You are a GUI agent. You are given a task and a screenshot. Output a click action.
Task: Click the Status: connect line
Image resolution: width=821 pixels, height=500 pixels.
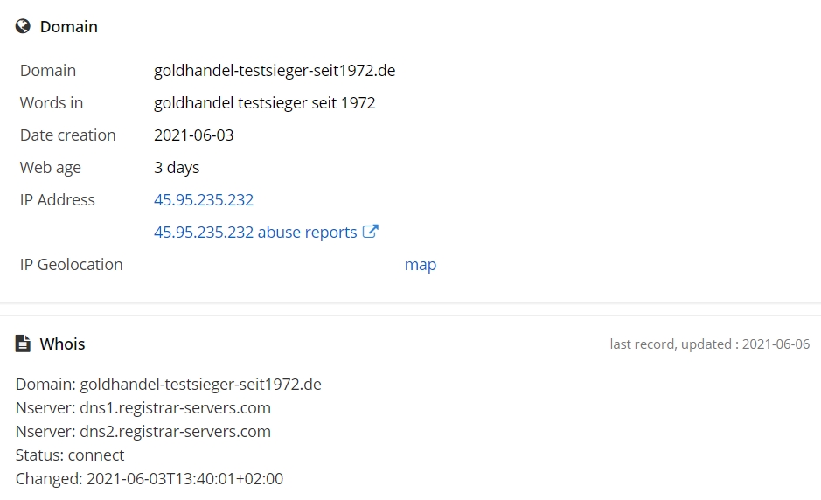click(70, 455)
